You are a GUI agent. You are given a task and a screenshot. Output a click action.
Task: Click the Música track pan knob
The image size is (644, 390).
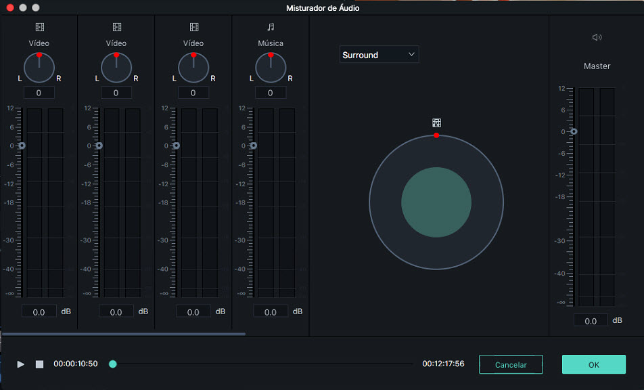pyautogui.click(x=271, y=68)
